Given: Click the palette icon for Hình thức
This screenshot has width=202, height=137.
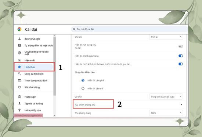Looking at the screenshot, I should (19, 67).
